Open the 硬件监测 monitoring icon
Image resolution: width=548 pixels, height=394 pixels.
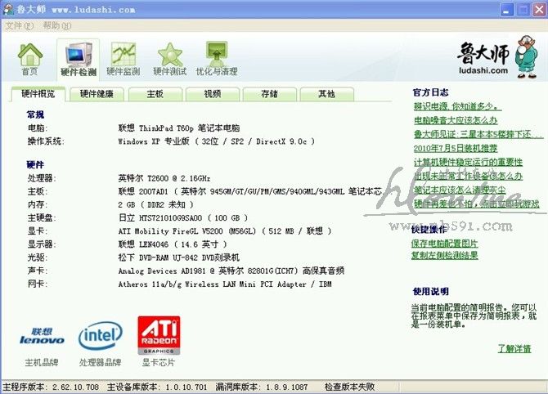[x=124, y=59]
